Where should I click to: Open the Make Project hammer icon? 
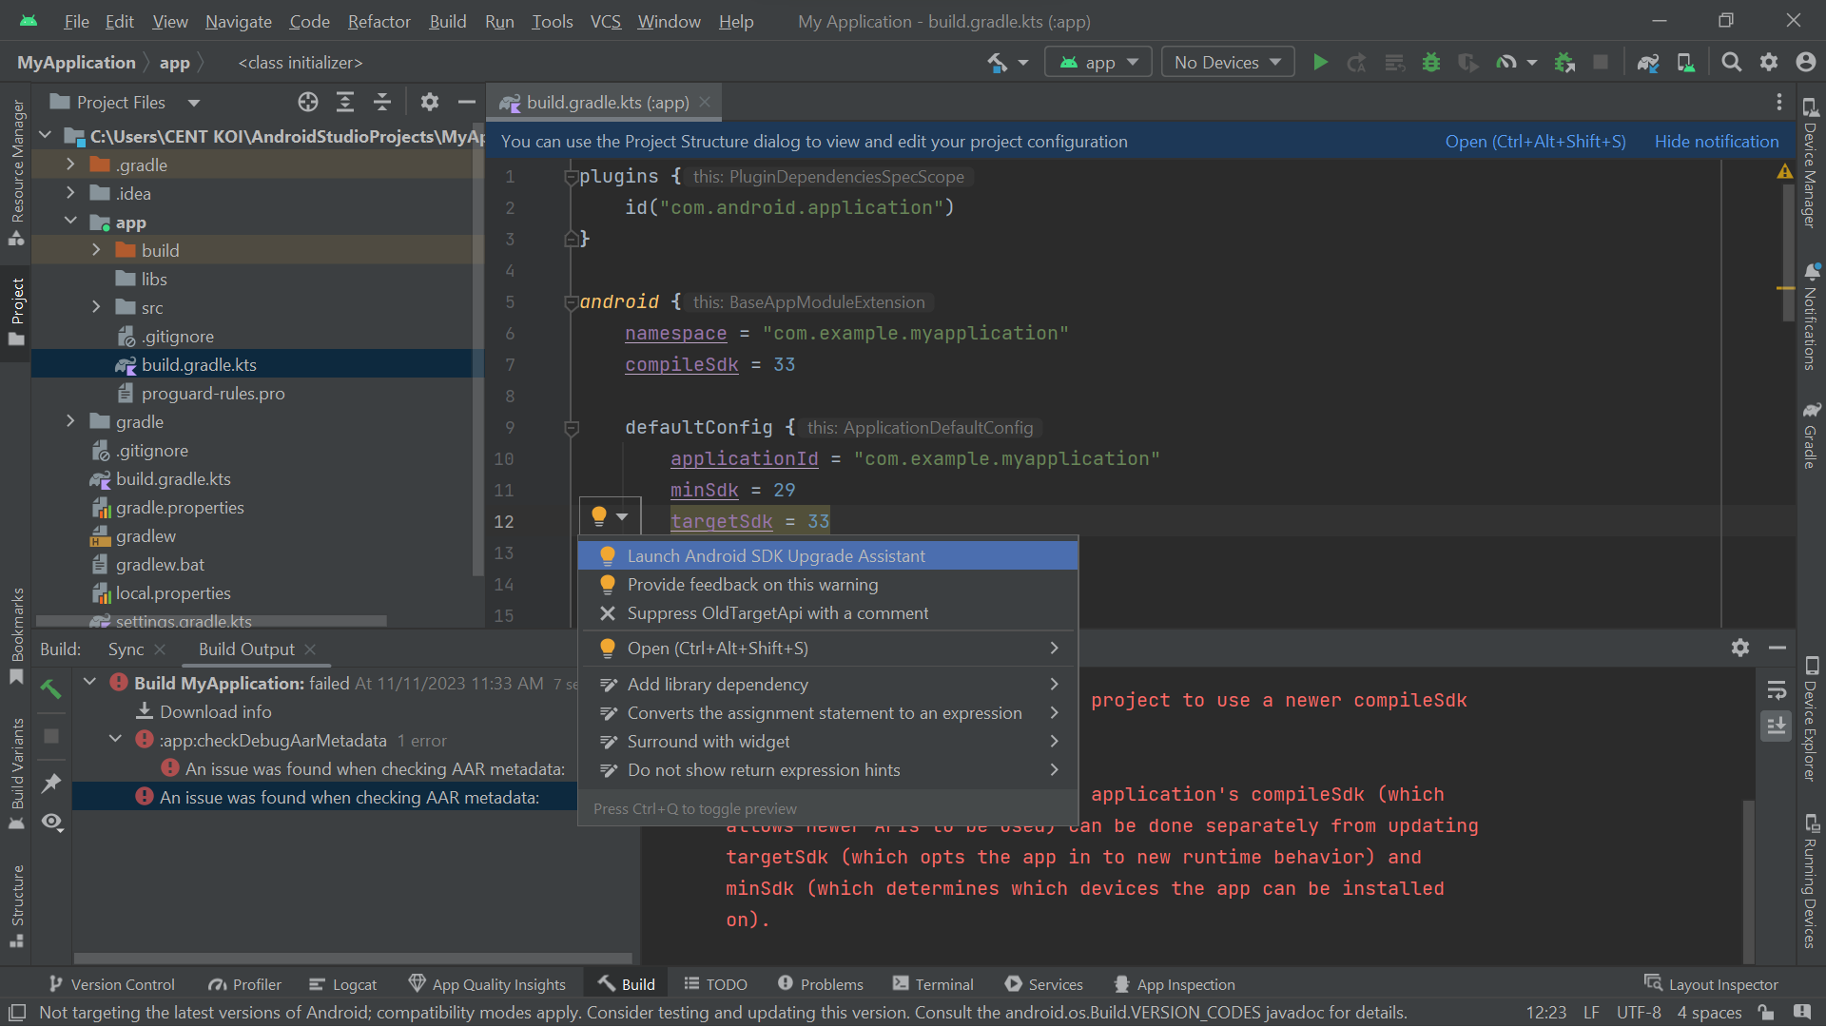pos(997,63)
